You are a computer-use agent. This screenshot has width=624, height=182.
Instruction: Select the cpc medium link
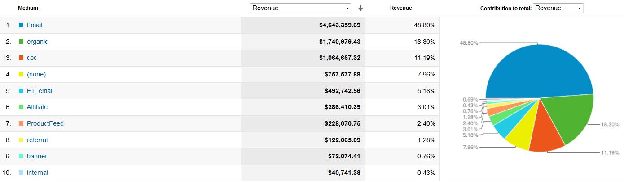tap(31, 58)
